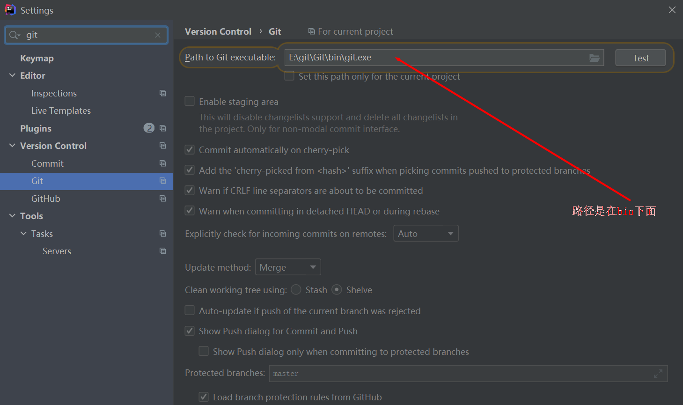This screenshot has height=405, width=683.
Task: Open search history dropdown arrow
Action: [19, 36]
